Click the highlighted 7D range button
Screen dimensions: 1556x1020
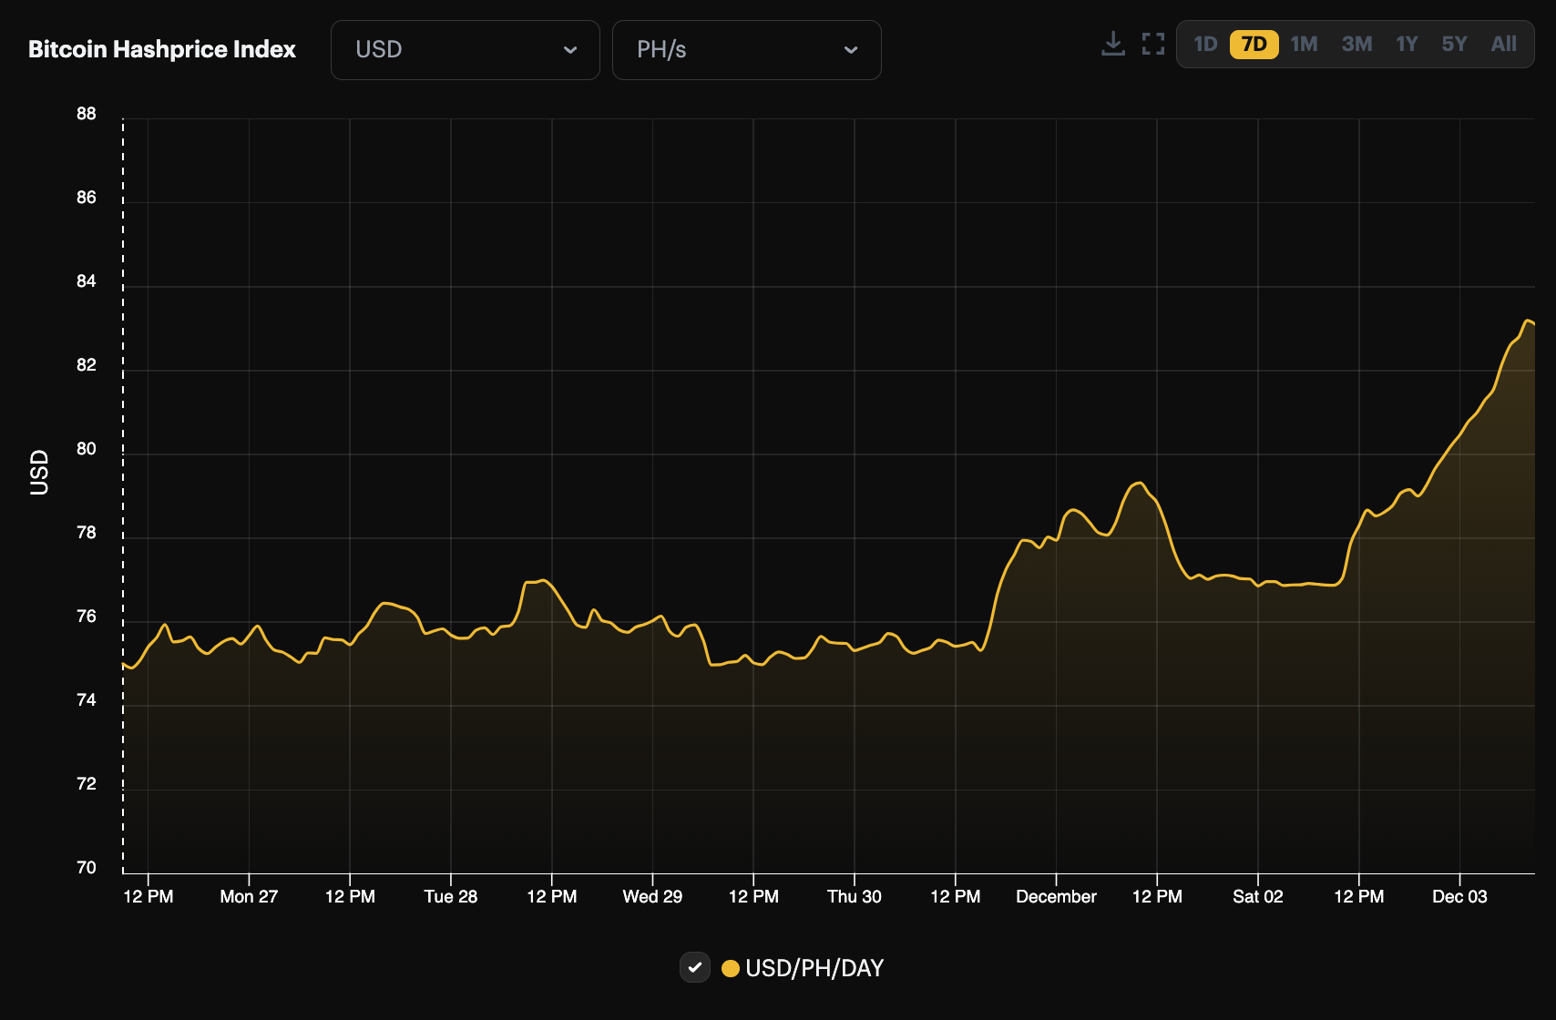1254,44
